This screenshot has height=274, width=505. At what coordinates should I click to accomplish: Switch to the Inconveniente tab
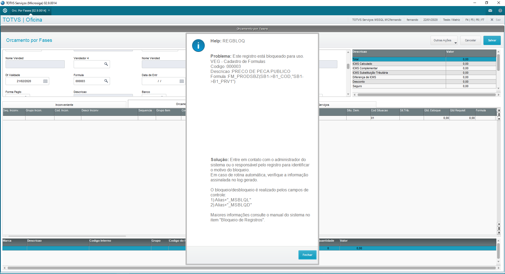click(x=64, y=105)
